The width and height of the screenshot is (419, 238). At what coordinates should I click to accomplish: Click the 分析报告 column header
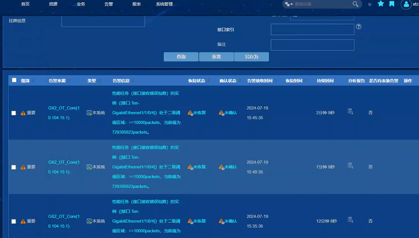coord(357,81)
